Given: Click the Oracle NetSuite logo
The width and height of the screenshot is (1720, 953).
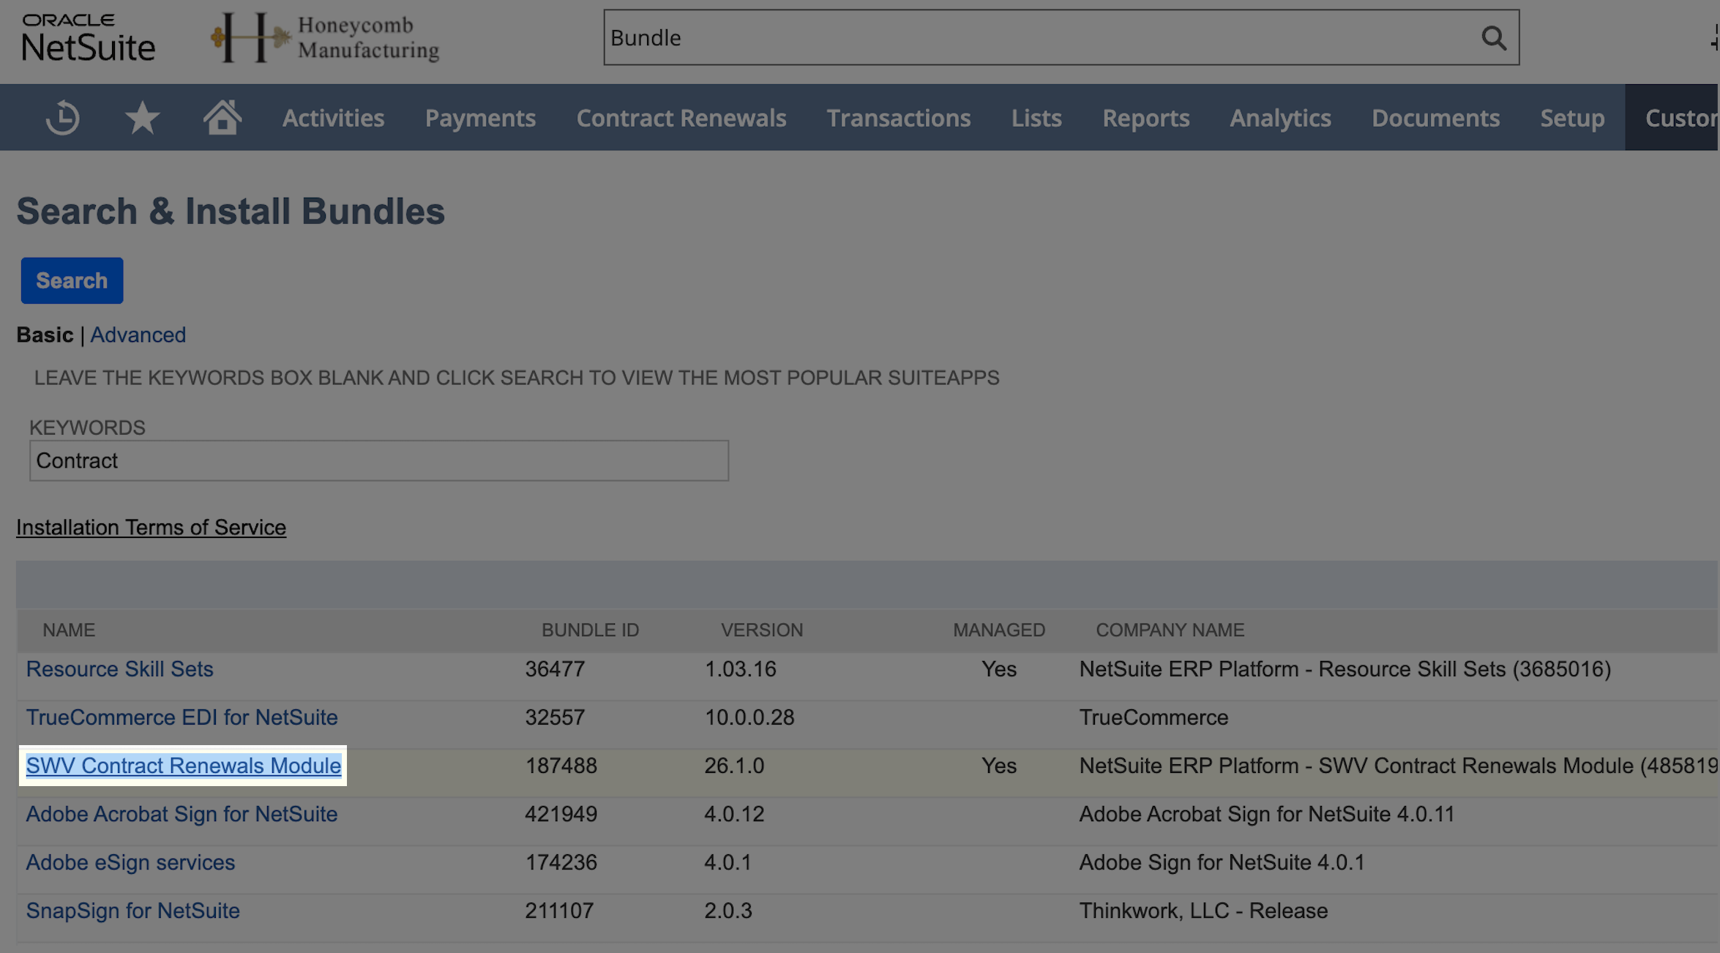Looking at the screenshot, I should (x=89, y=37).
